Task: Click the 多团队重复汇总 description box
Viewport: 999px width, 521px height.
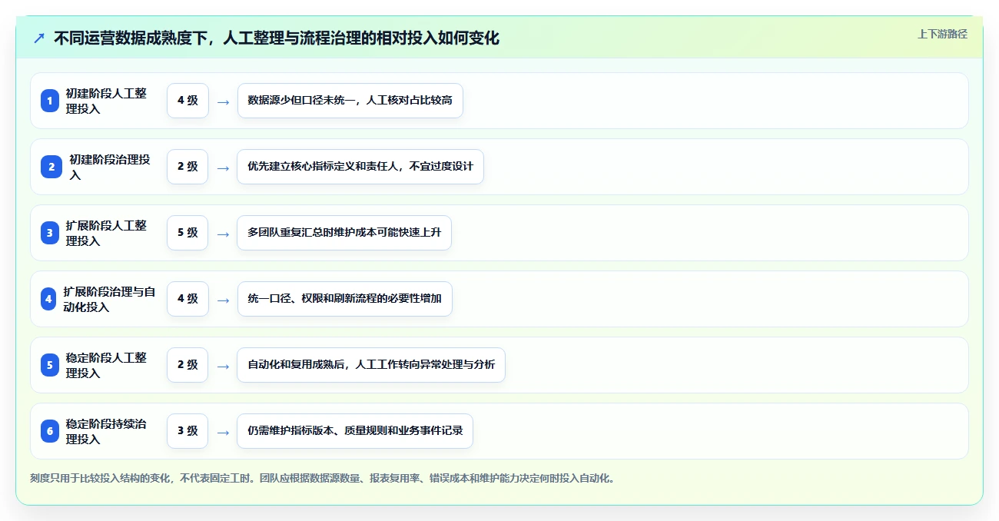Action: pyautogui.click(x=344, y=233)
